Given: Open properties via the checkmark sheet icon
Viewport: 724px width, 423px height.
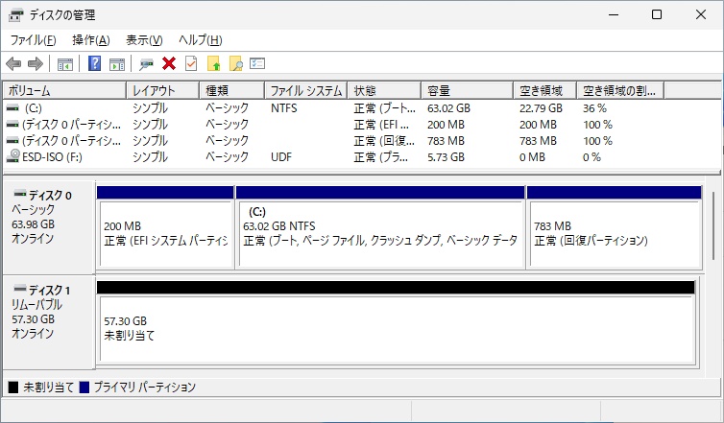Looking at the screenshot, I should click(191, 63).
